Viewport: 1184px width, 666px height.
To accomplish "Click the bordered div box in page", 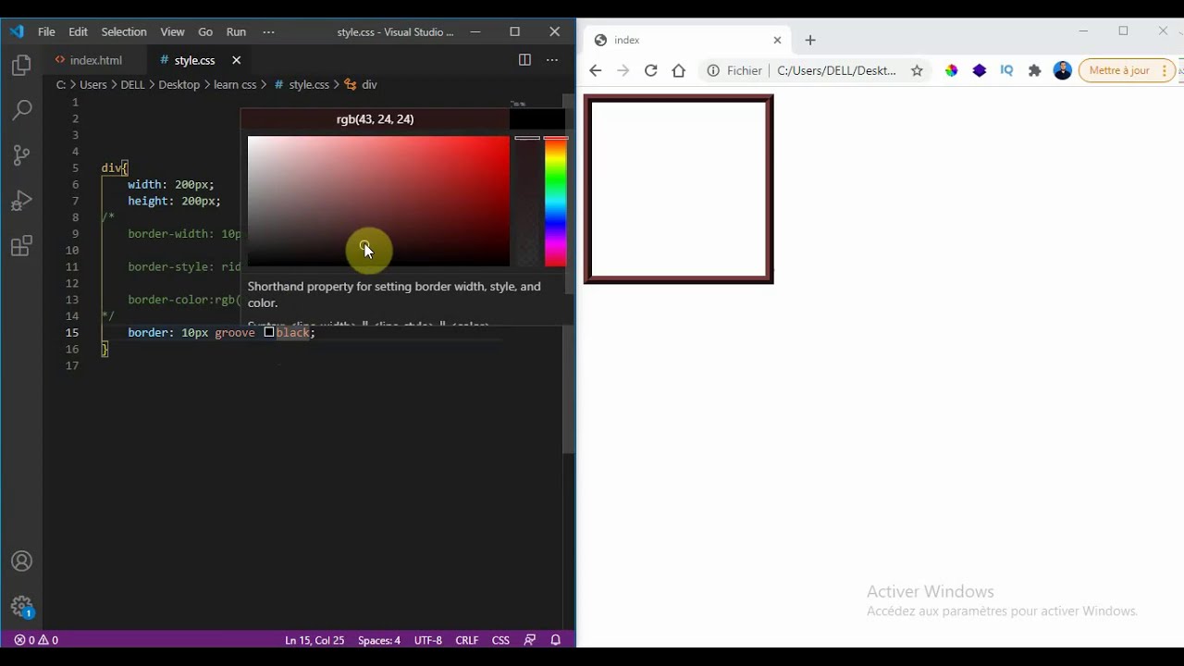I will [679, 189].
